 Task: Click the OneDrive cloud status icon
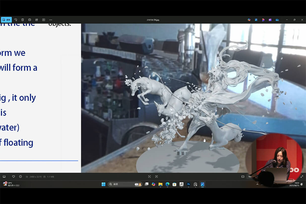(x=277, y=20)
